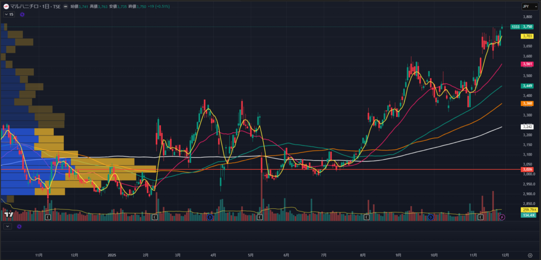
Task: Open the earnings marker in February 2025
Action: tap(154, 217)
